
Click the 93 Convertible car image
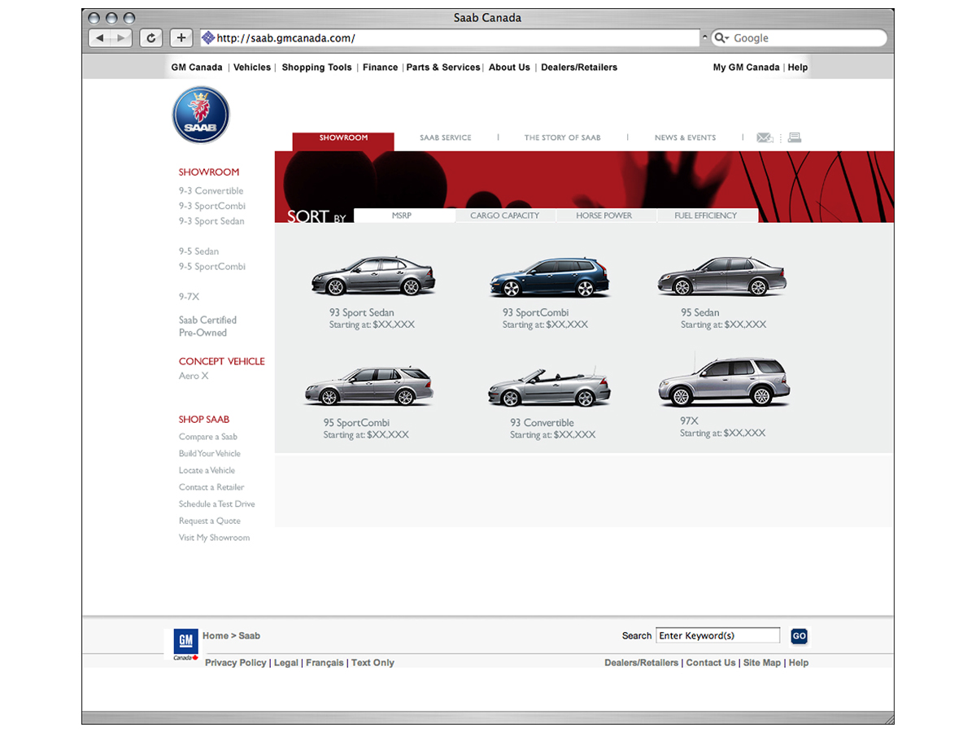pyautogui.click(x=549, y=387)
